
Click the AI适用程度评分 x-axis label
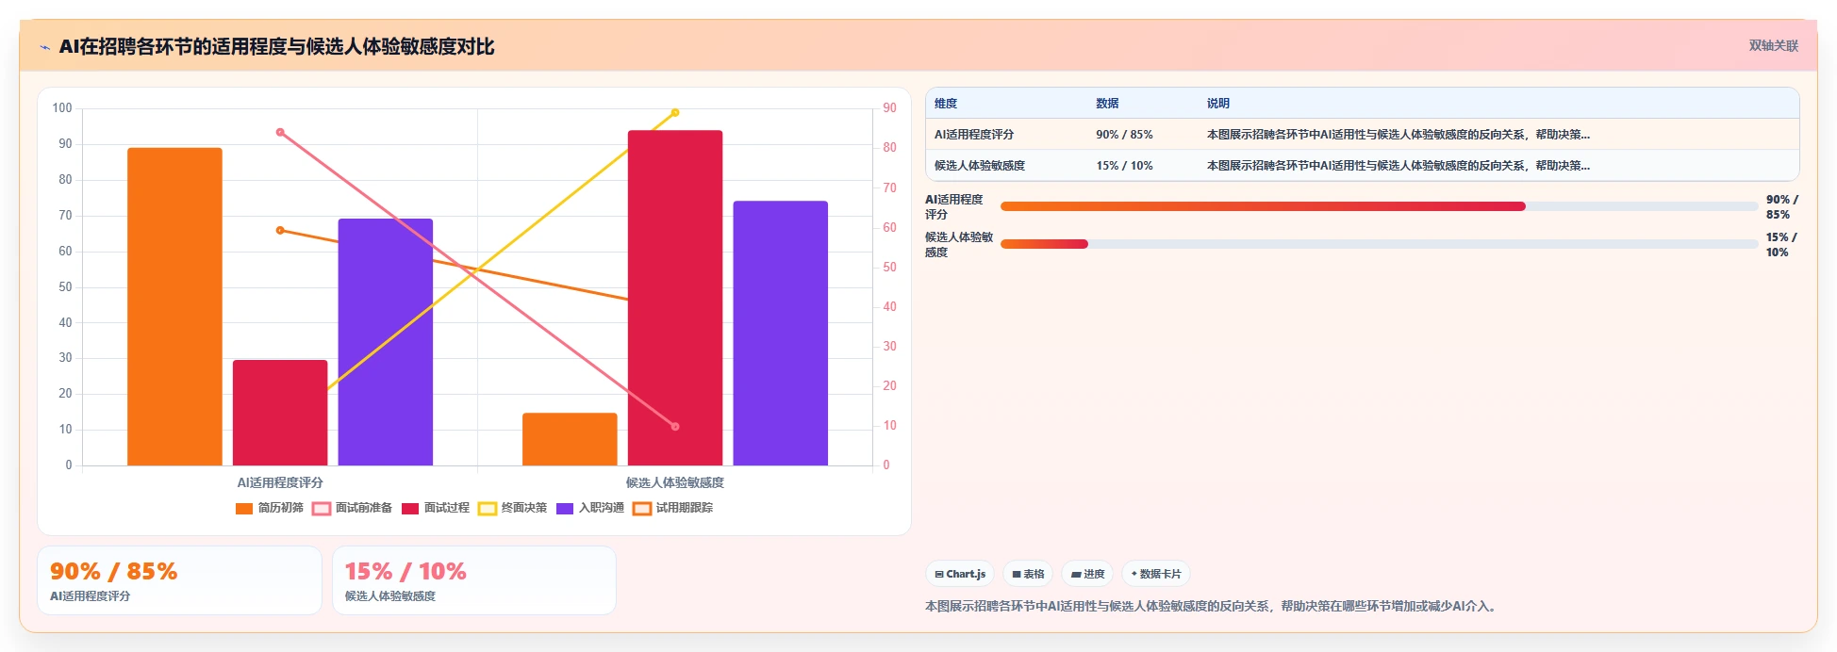point(280,482)
